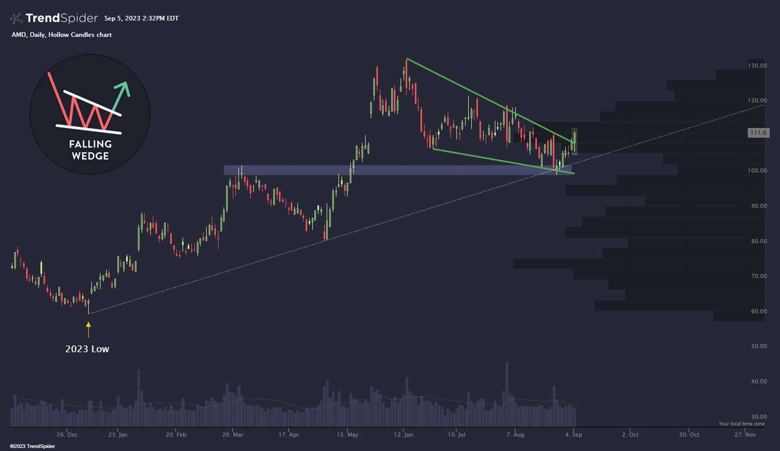Image resolution: width=780 pixels, height=451 pixels.
Task: Click the 70.00 price axis label
Action: pos(758,276)
